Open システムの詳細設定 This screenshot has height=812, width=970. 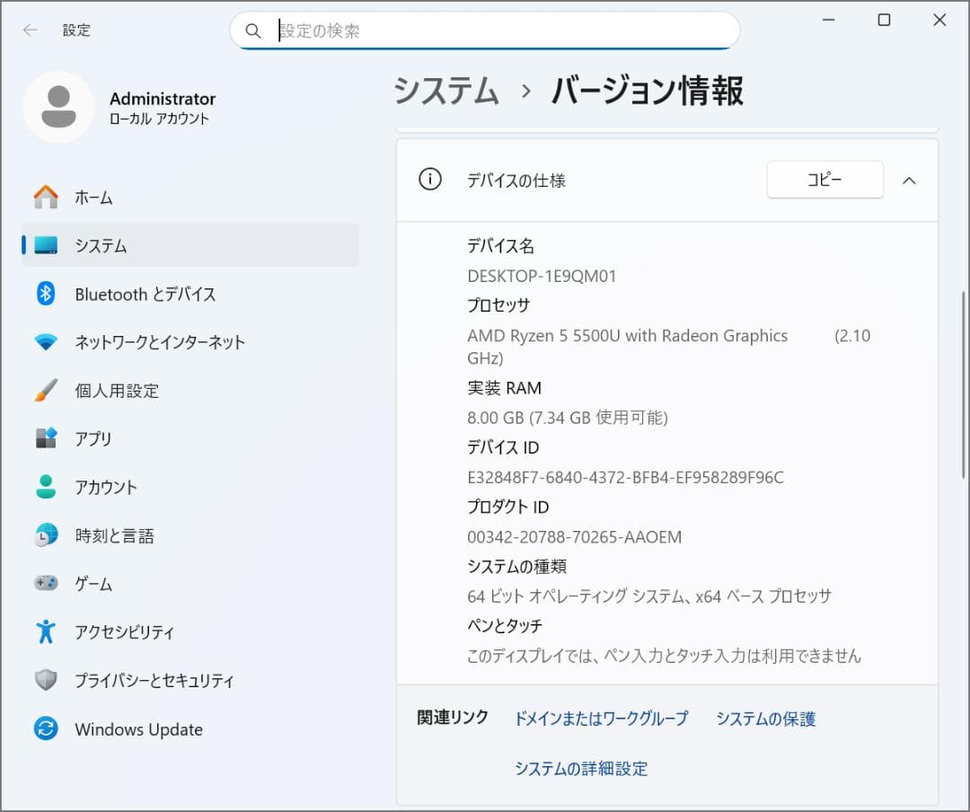[581, 769]
